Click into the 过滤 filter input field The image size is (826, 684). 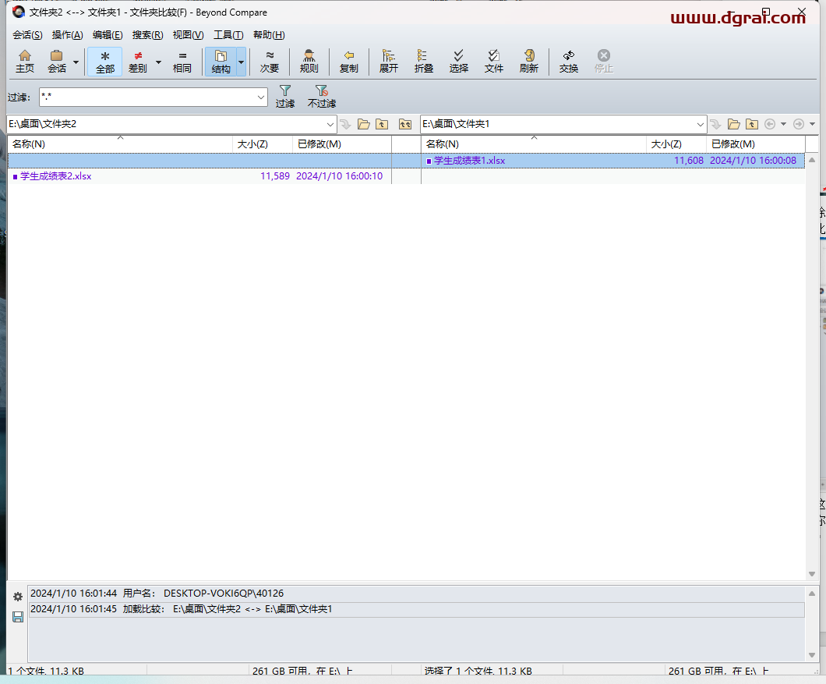coord(147,97)
